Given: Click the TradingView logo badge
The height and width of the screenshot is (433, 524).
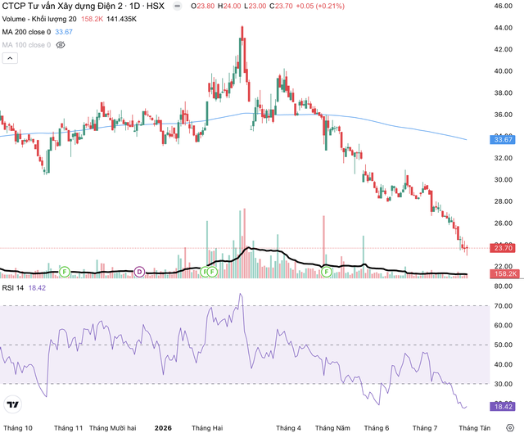Looking at the screenshot, I should (x=13, y=404).
